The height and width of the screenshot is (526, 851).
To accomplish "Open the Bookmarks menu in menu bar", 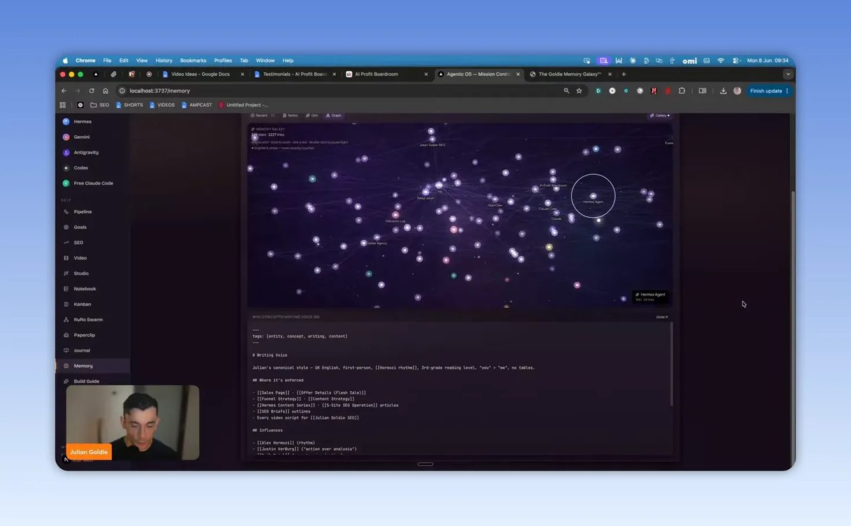I will 193,60.
